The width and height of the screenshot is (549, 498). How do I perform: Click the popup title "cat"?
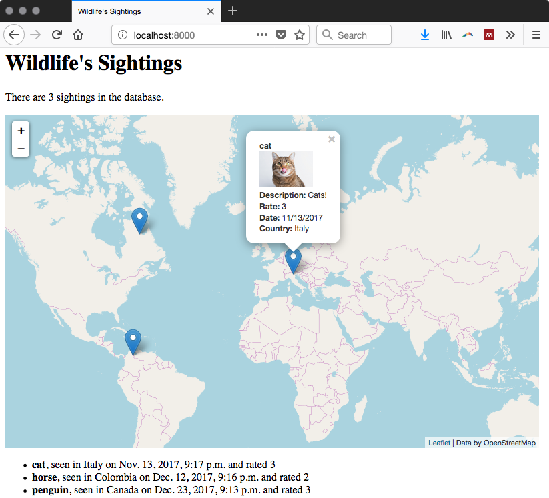pyautogui.click(x=265, y=146)
